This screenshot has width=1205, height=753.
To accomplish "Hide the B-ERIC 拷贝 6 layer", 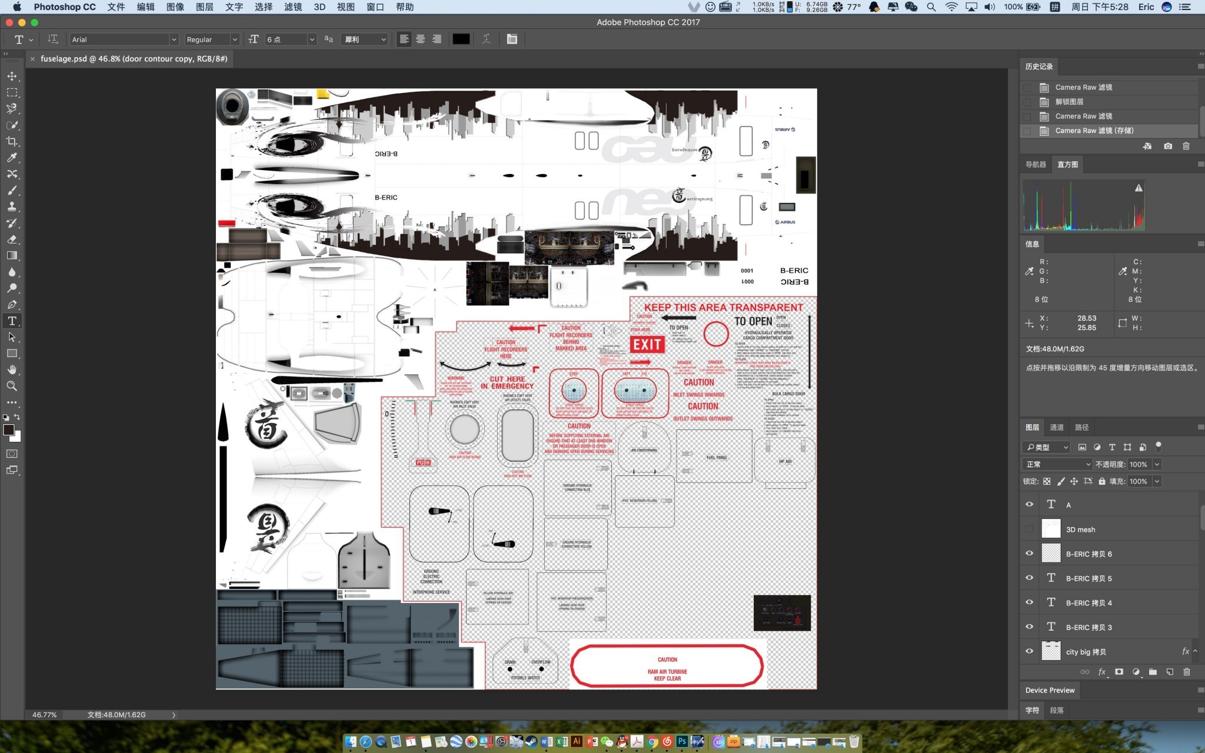I will point(1029,553).
